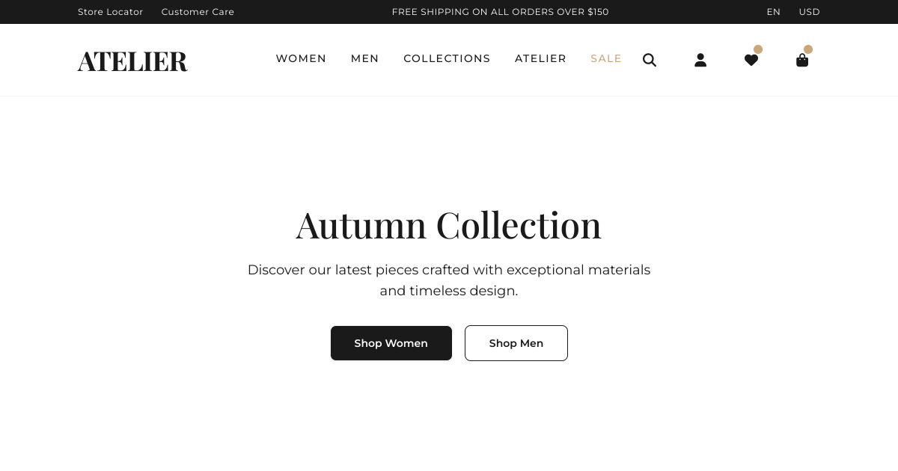Click the search magnifier in the header
Image resolution: width=898 pixels, height=471 pixels.
pyautogui.click(x=650, y=60)
